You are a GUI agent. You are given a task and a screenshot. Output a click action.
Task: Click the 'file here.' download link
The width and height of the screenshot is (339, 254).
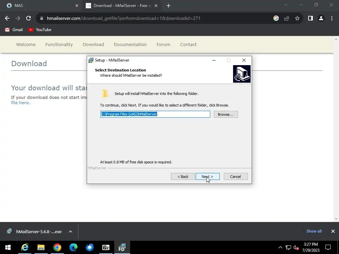pyautogui.click(x=21, y=103)
